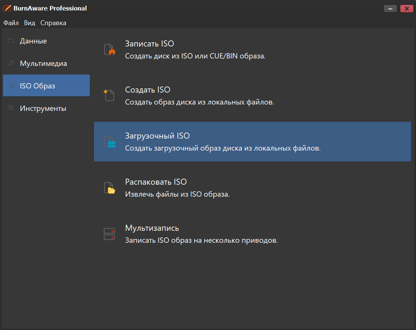The height and width of the screenshot is (330, 416).
Task: Click the Unpack ISO folder icon
Action: (x=109, y=188)
